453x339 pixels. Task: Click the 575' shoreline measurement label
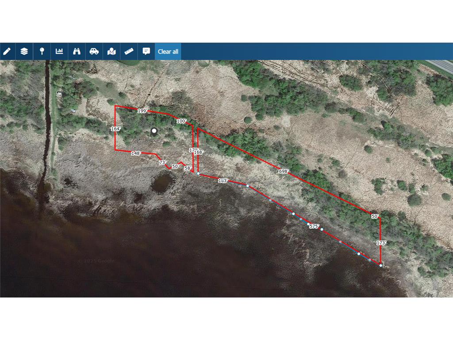coord(315,226)
